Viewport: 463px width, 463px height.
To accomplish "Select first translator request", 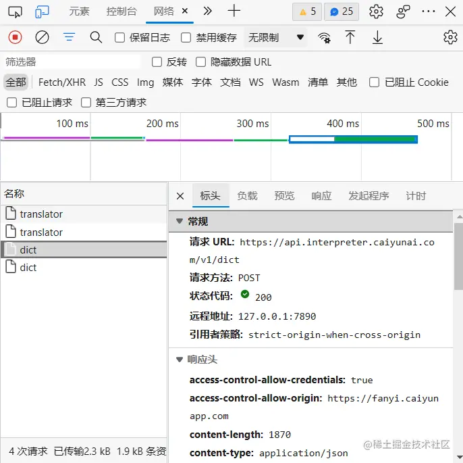I will [x=84, y=214].
